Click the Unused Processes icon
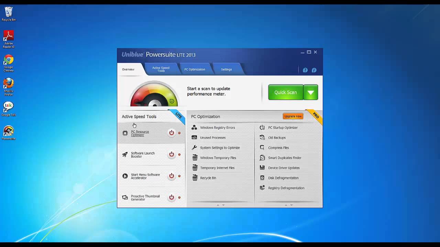The height and width of the screenshot is (247, 440). (195, 138)
